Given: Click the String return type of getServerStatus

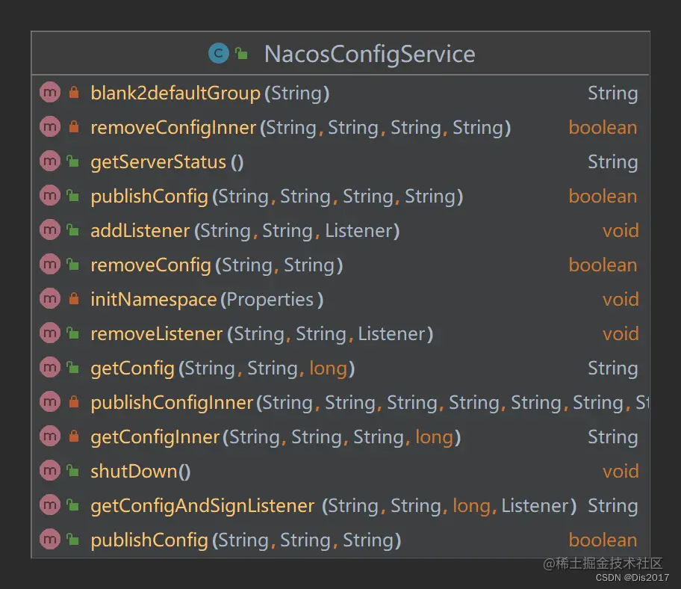Looking at the screenshot, I should [x=612, y=161].
